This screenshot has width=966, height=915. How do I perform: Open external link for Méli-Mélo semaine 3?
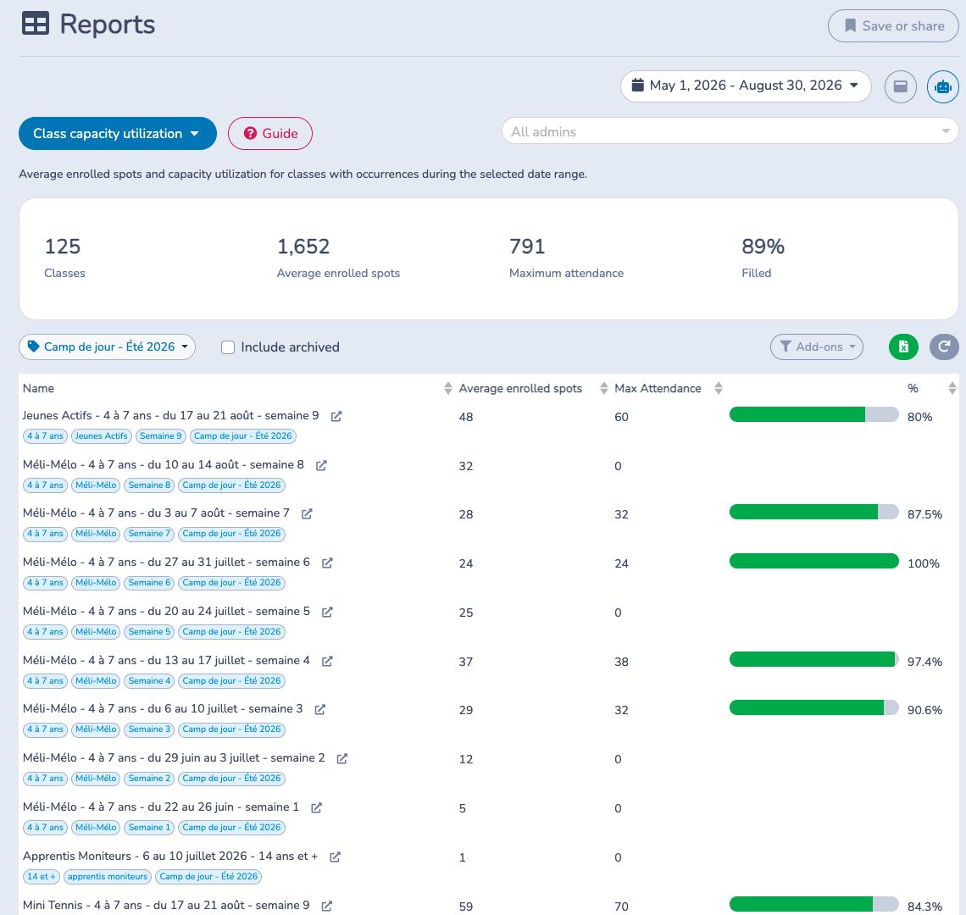pyautogui.click(x=319, y=710)
